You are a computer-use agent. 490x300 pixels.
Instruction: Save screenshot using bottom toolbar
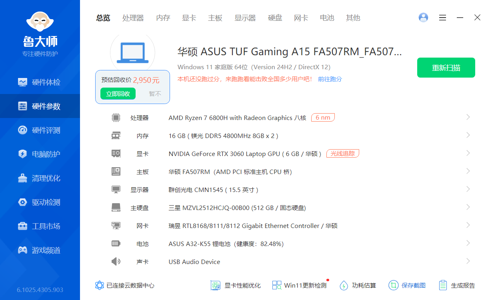click(x=407, y=285)
